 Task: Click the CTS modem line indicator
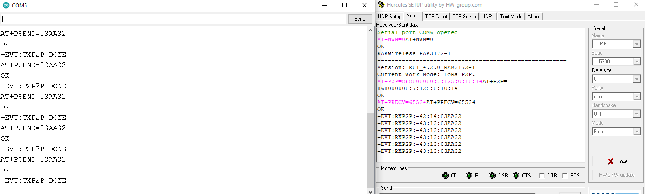[x=516, y=176]
